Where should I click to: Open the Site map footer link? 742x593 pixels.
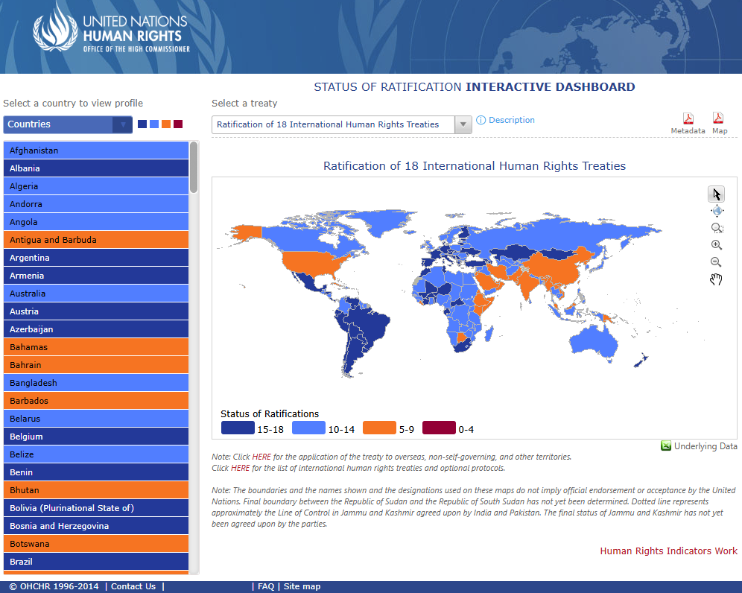tap(302, 586)
